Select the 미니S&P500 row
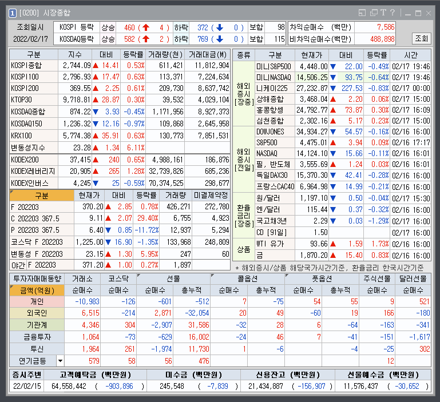 pos(343,66)
